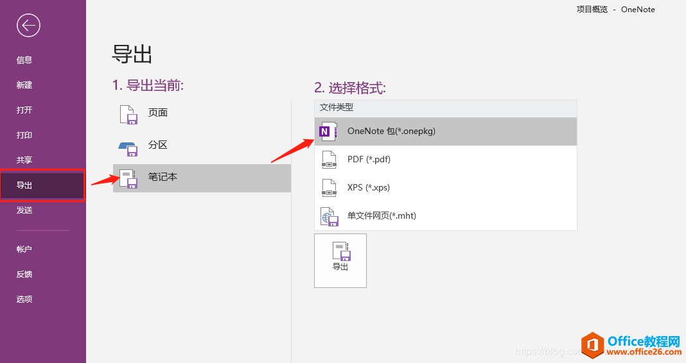Screen dimensions: 686x363
Task: Click the 文件类型 column header
Action: 445,108
